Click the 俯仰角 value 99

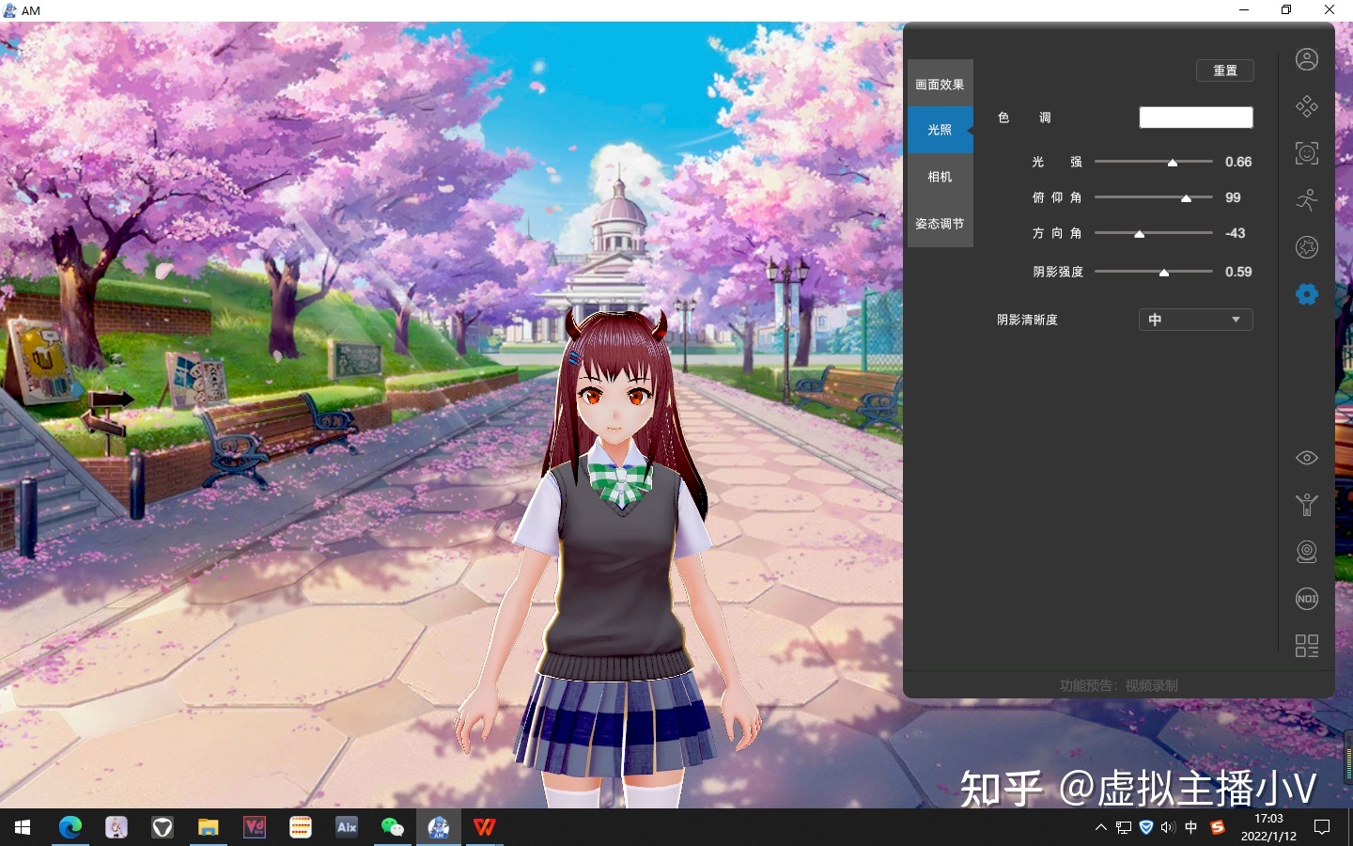click(x=1233, y=197)
